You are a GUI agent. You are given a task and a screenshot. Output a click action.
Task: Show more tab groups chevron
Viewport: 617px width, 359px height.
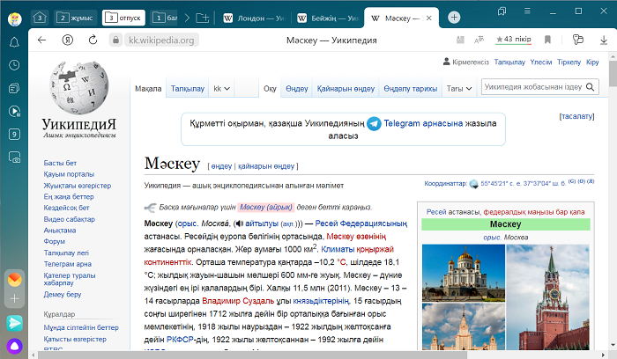coord(187,18)
